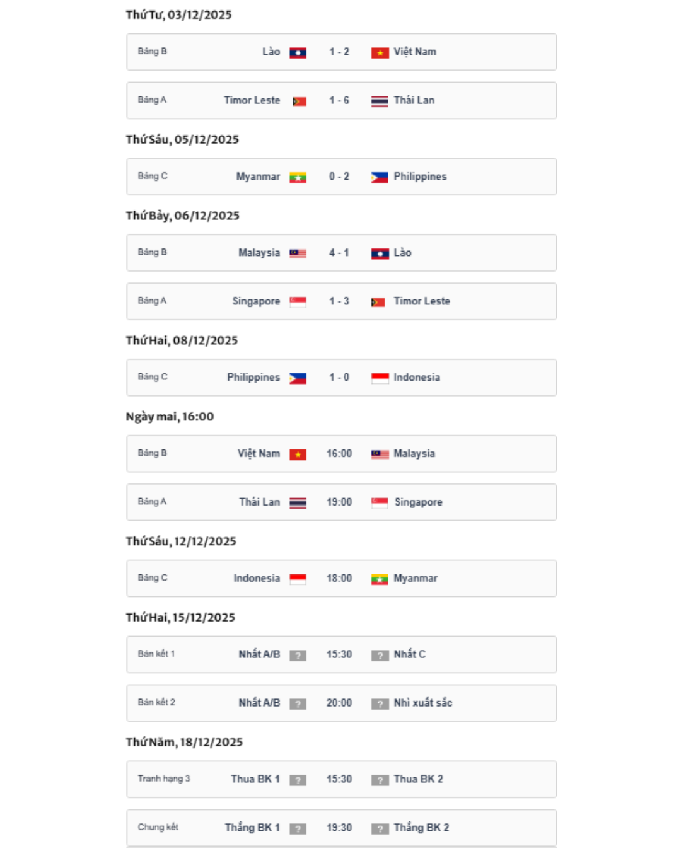Click Malaysia flag in the 4 - 1 match
This screenshot has height=851, width=681.
pos(298,253)
